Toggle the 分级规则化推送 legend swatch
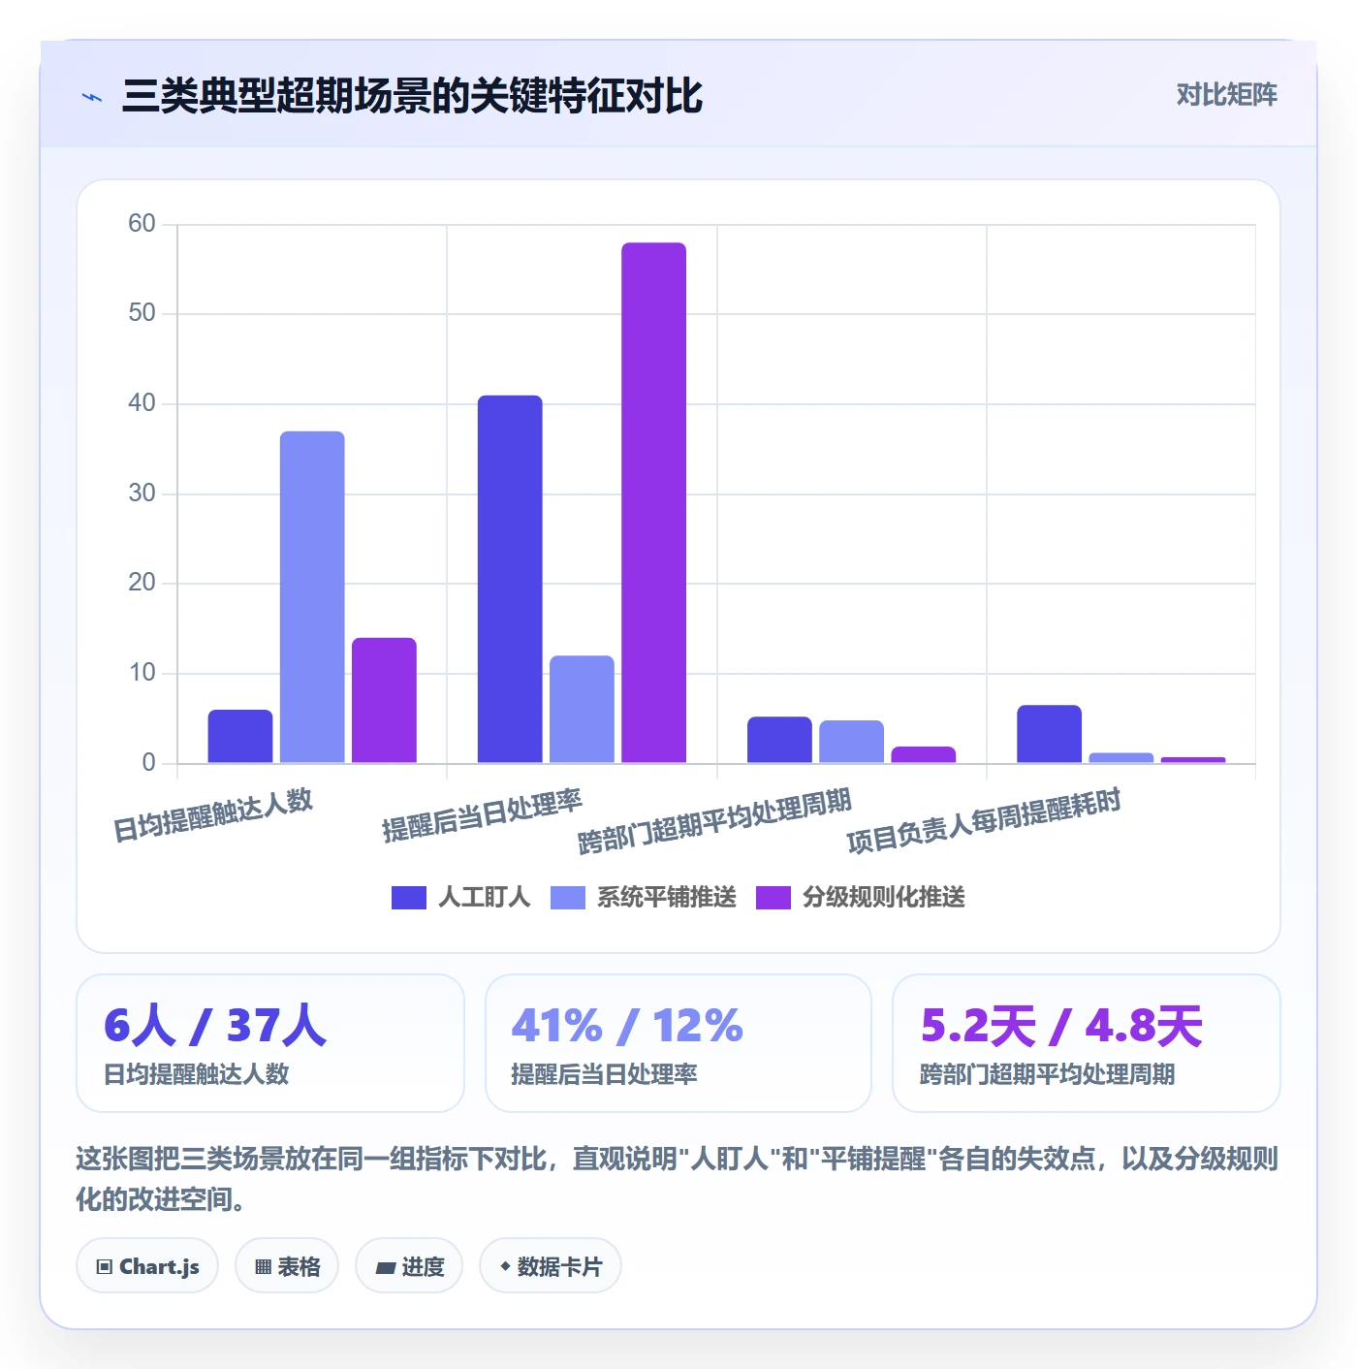The width and height of the screenshot is (1357, 1369). [x=773, y=898]
